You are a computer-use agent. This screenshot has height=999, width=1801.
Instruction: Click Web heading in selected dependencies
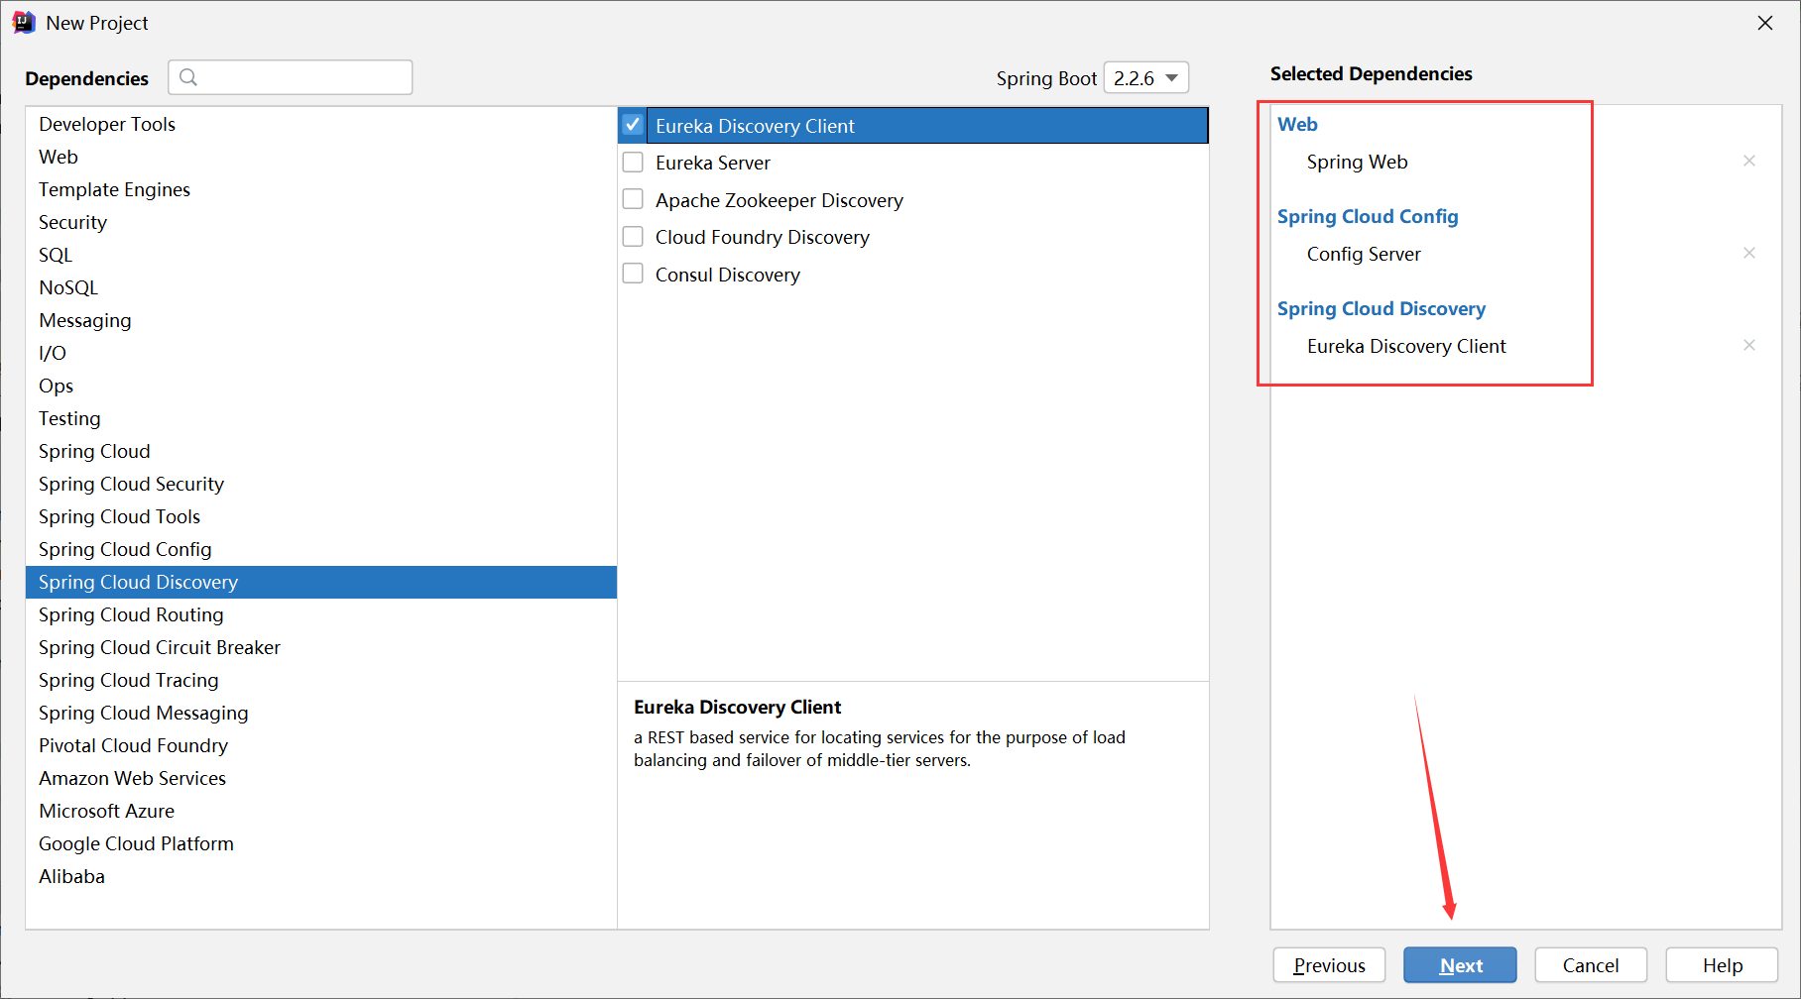(1297, 124)
